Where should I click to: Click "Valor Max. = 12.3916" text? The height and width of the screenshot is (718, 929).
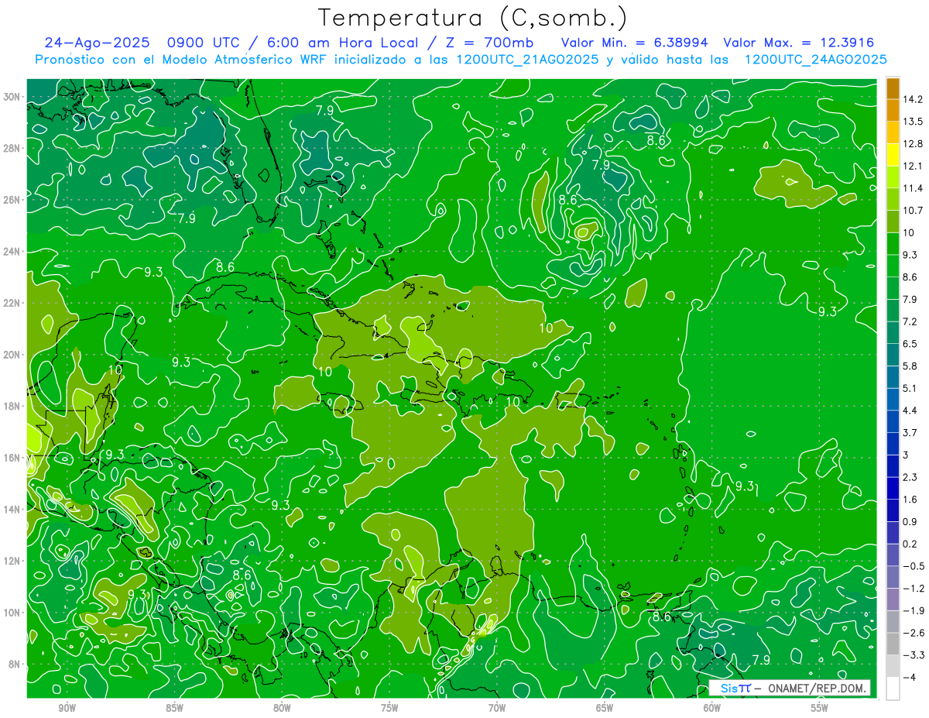[x=799, y=43]
